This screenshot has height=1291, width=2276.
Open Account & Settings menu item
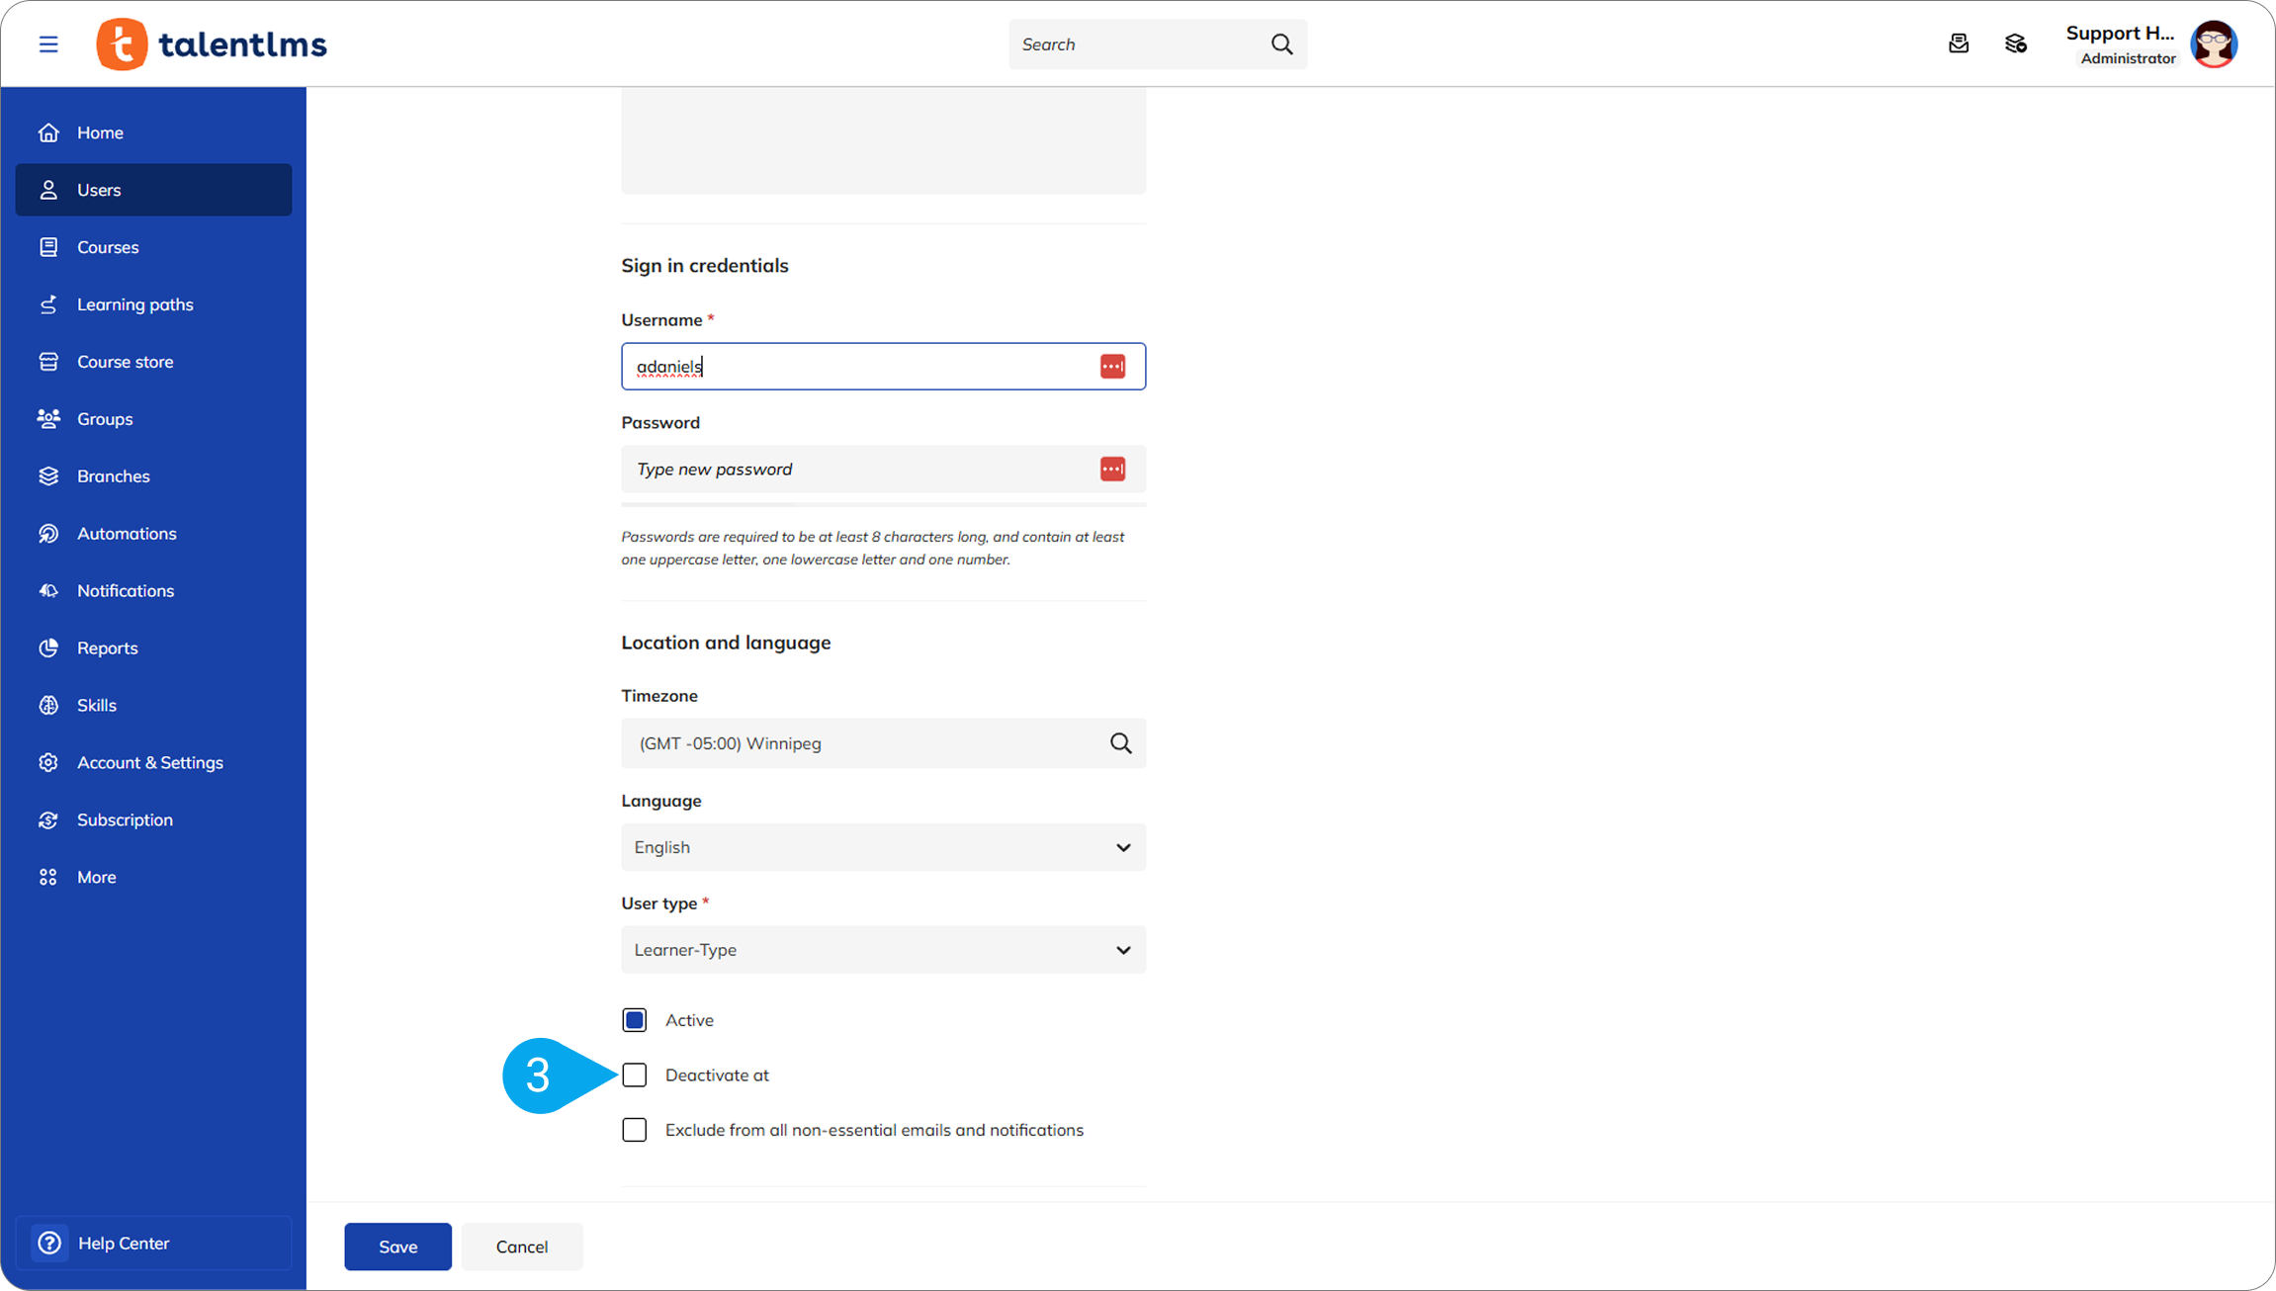point(149,762)
